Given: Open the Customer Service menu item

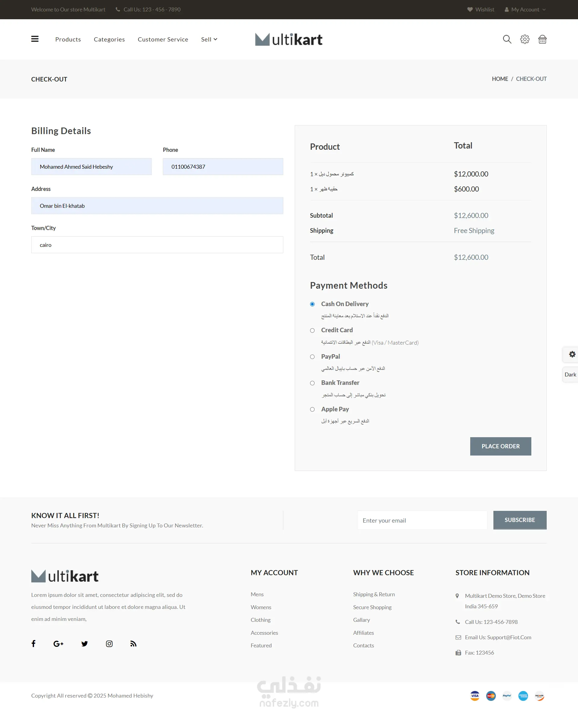Looking at the screenshot, I should point(163,39).
